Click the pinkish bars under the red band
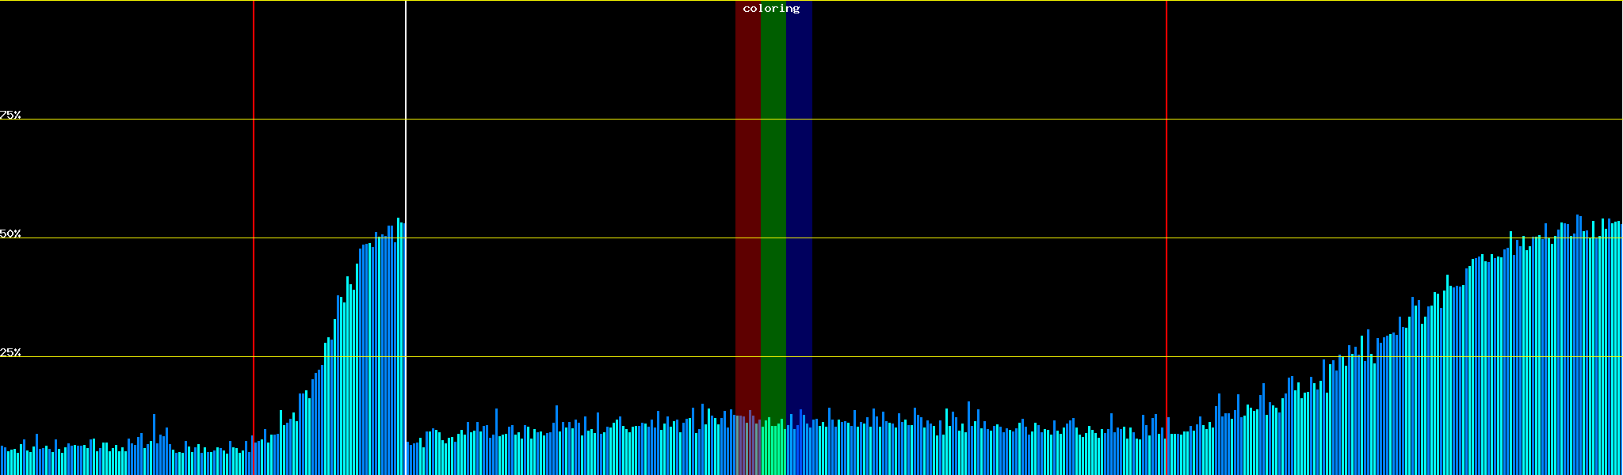 point(747,447)
